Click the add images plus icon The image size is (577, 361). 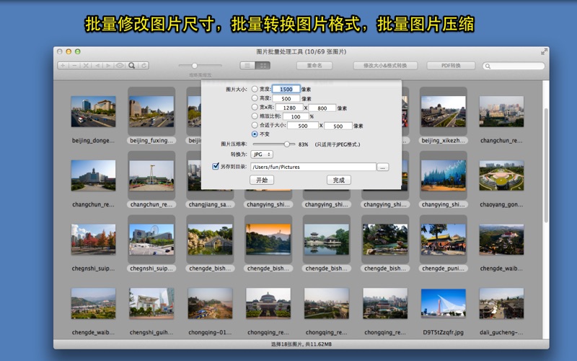pos(63,66)
